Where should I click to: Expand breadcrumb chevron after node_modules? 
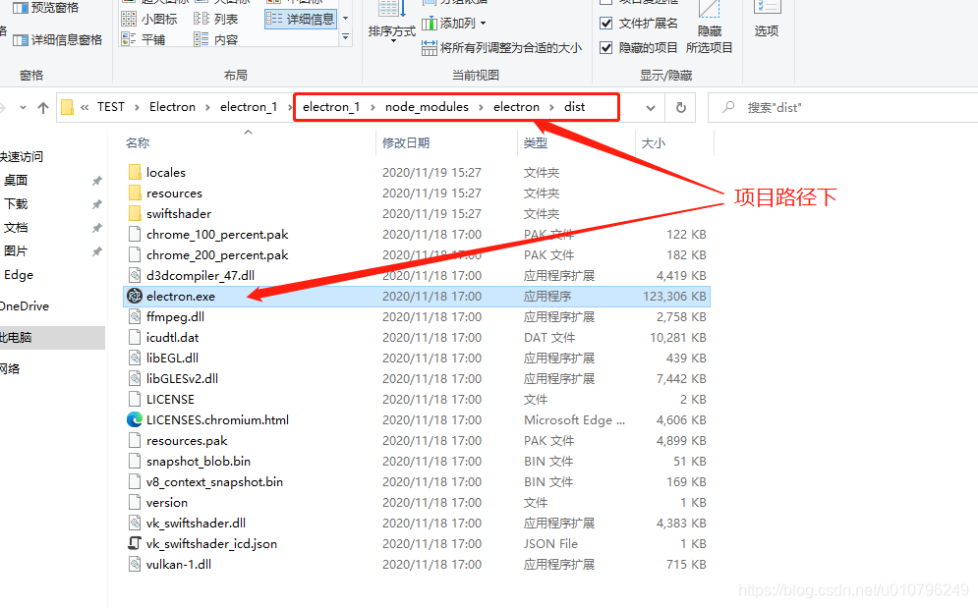click(x=481, y=107)
